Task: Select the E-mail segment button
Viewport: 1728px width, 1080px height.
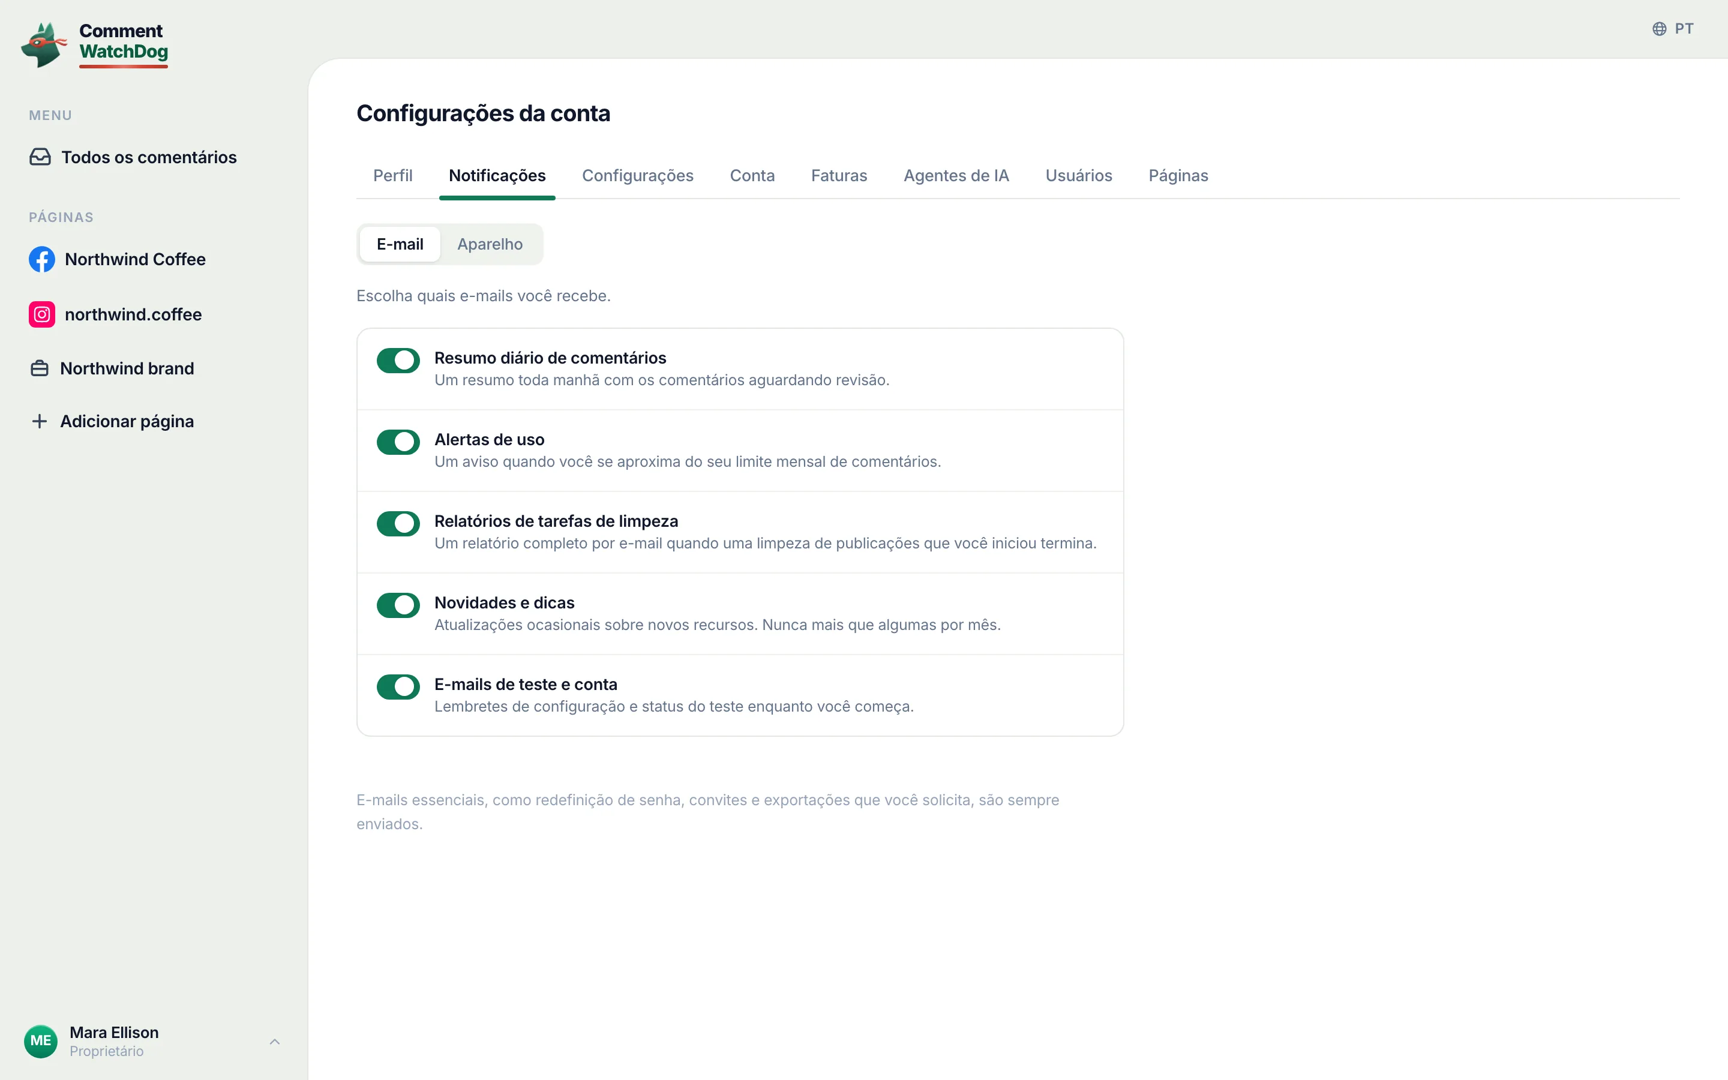Action: (x=400, y=244)
